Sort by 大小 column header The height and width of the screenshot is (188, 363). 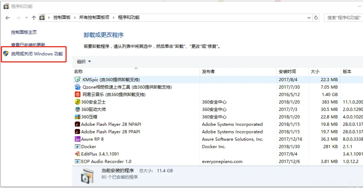[x=325, y=72]
